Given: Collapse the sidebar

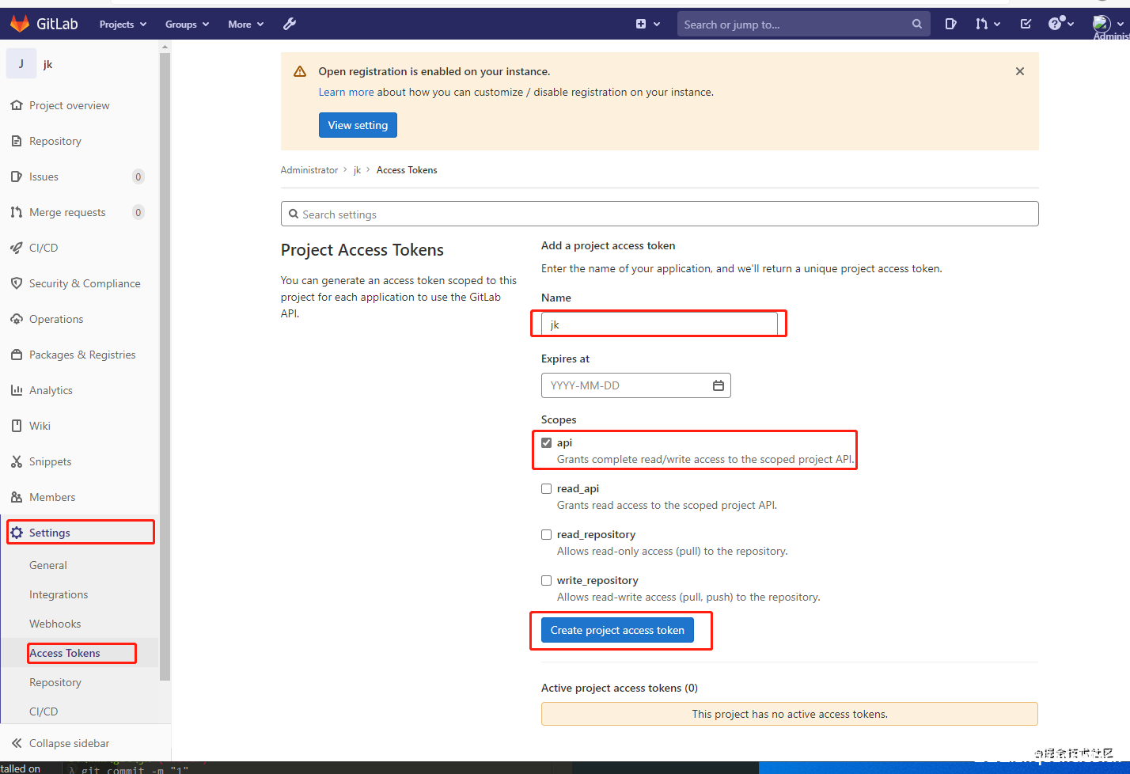Looking at the screenshot, I should (70, 743).
